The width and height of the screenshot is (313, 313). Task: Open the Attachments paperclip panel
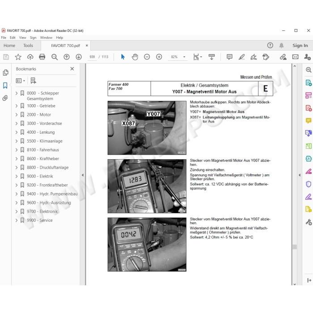pyautogui.click(x=5, y=98)
